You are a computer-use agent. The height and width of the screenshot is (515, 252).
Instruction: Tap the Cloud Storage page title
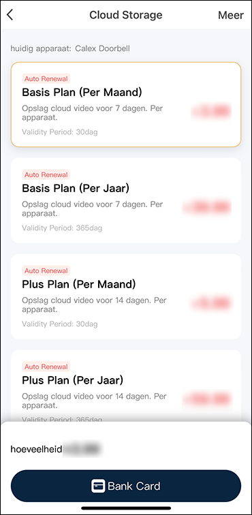point(126,15)
